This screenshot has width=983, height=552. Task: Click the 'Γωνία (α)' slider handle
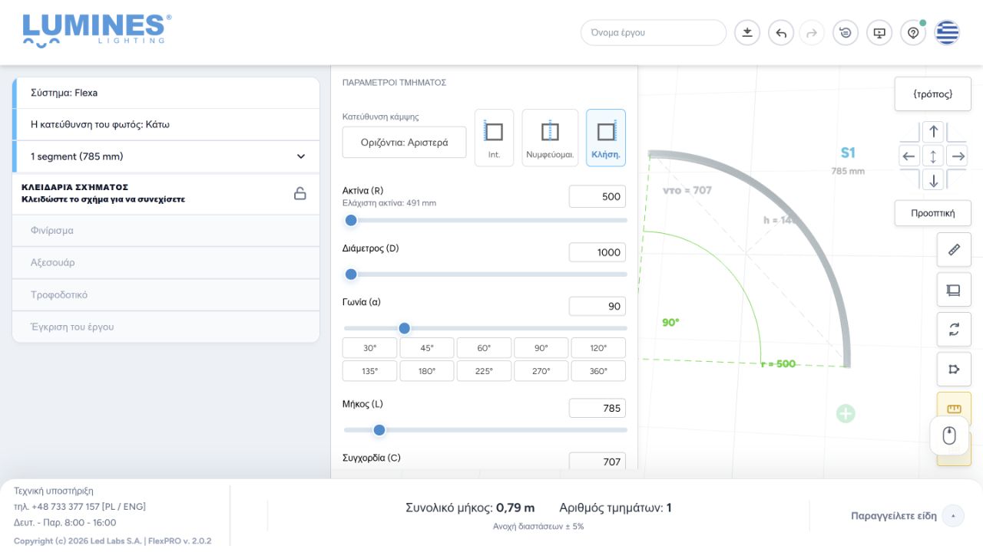click(x=405, y=328)
